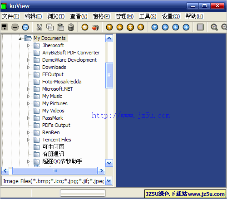Select the FFOutput folder
Image resolution: width=227 pixels, height=199 pixels.
coord(53,74)
